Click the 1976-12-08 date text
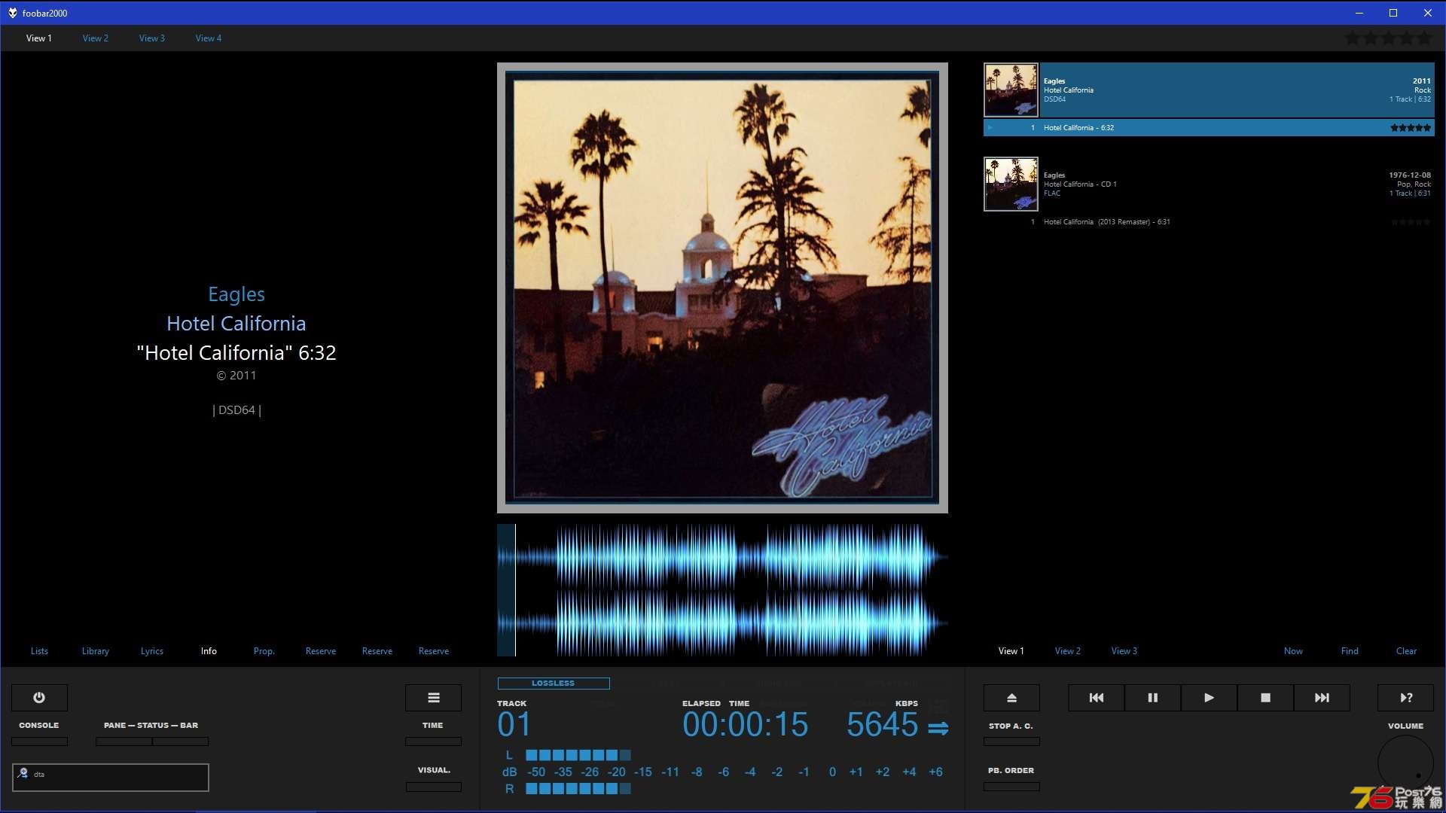 pos(1410,175)
